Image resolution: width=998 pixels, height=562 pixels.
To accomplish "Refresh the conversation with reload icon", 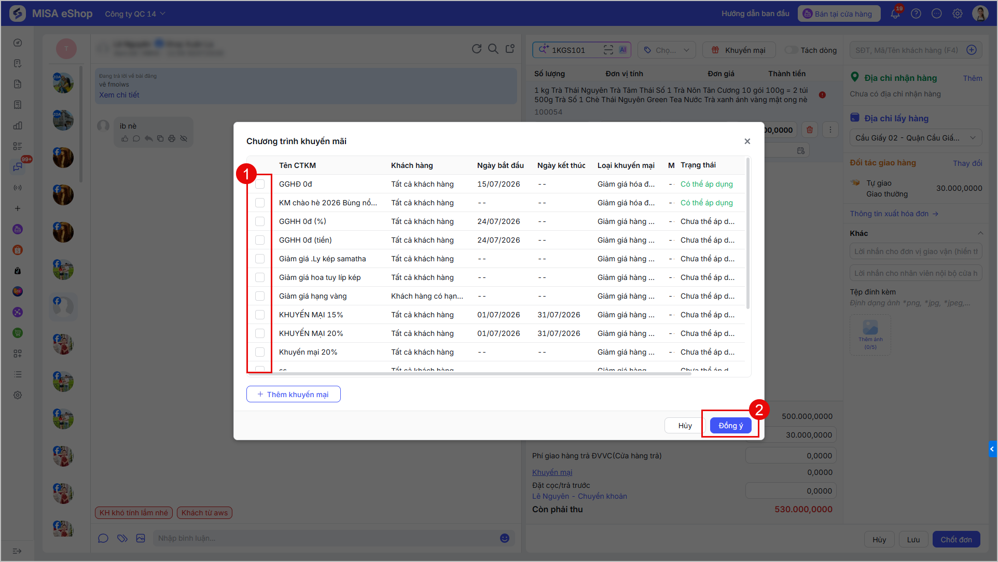I will tap(477, 49).
